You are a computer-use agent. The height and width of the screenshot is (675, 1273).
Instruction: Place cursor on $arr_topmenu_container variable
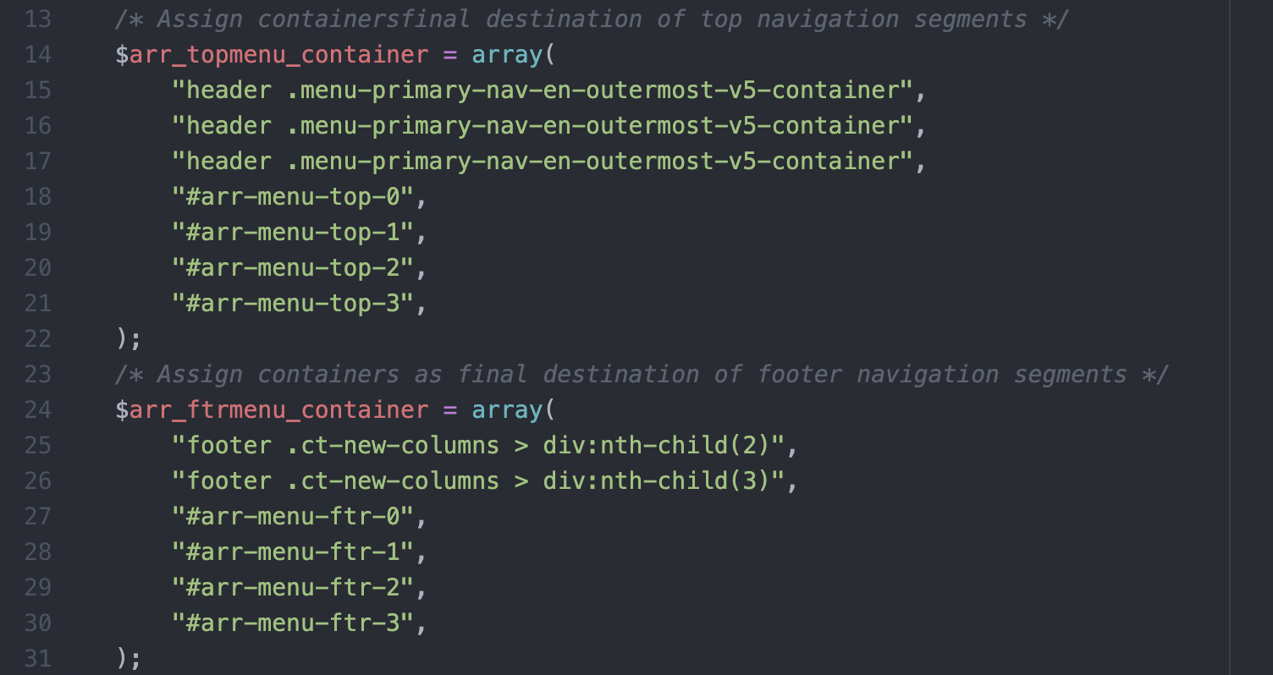[272, 56]
